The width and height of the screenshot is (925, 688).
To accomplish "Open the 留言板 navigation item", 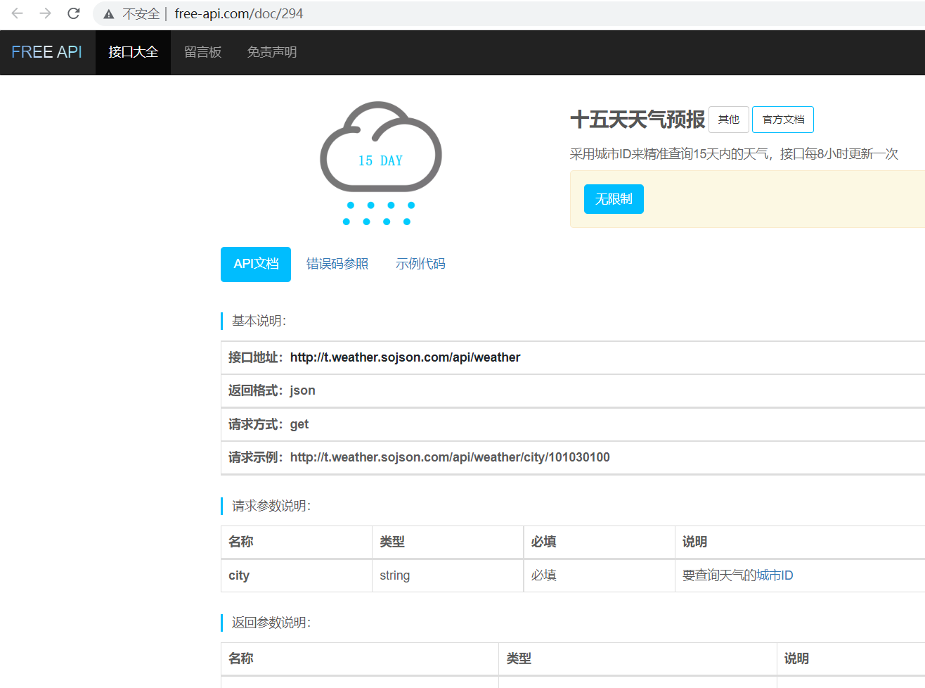I will [203, 52].
